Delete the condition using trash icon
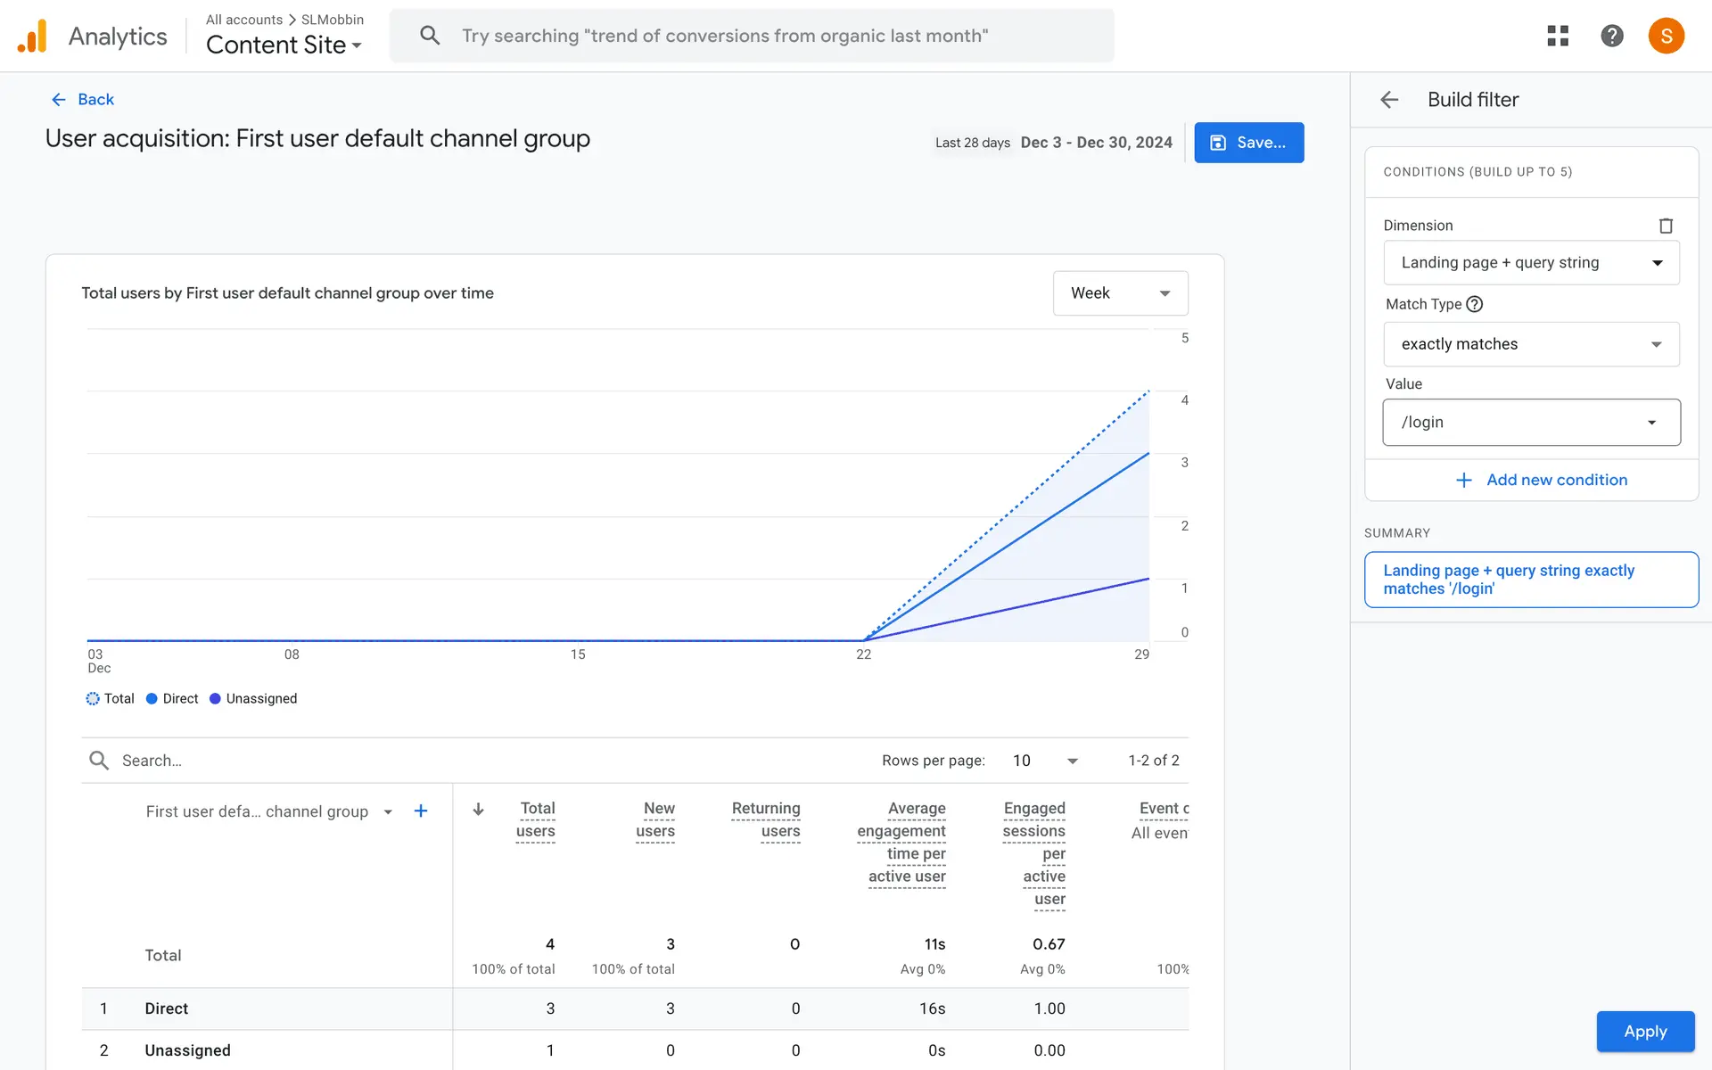The image size is (1712, 1070). tap(1665, 226)
